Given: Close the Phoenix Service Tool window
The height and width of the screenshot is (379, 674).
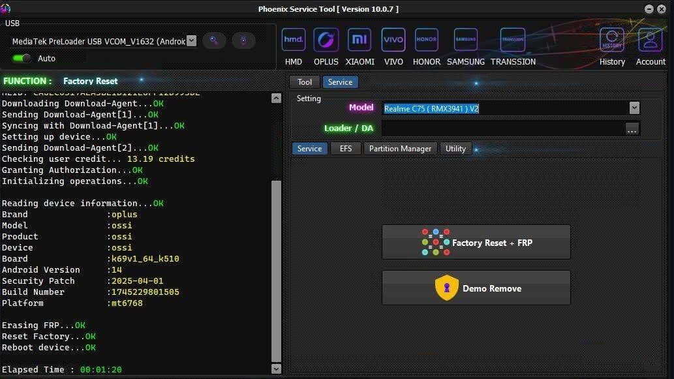Looking at the screenshot, I should 662,9.
